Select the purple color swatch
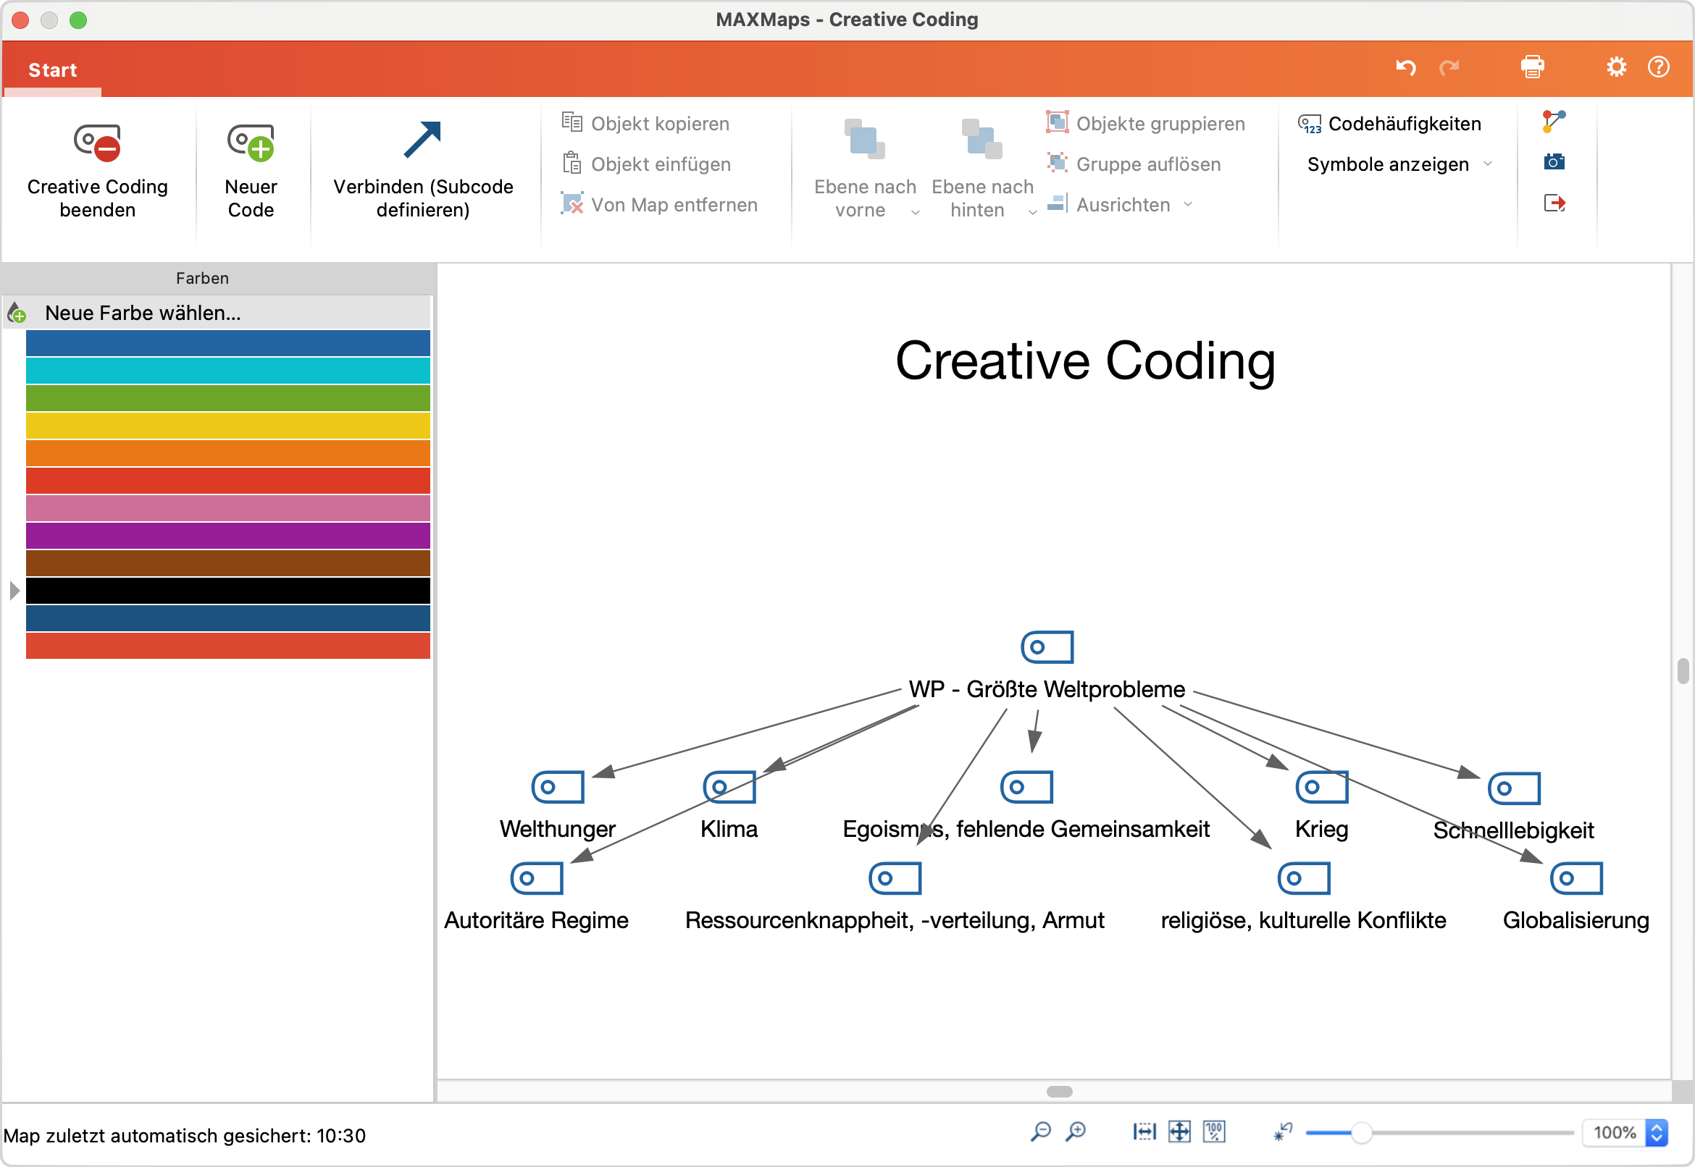1695x1167 pixels. [227, 536]
